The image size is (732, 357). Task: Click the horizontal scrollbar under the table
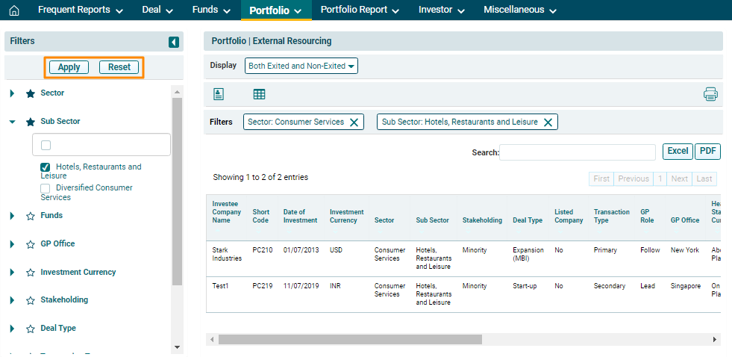coord(351,339)
